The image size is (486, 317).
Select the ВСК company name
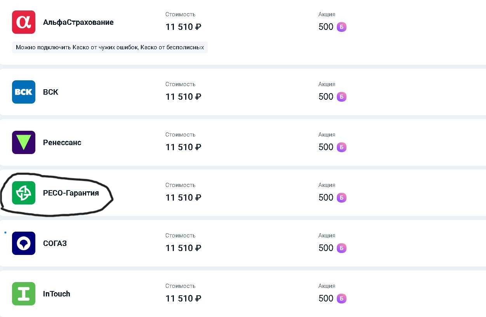click(50, 92)
